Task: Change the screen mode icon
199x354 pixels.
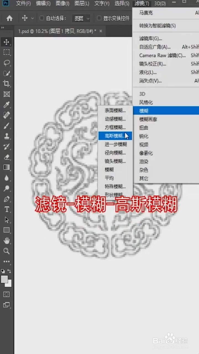Action: click(x=6, y=305)
